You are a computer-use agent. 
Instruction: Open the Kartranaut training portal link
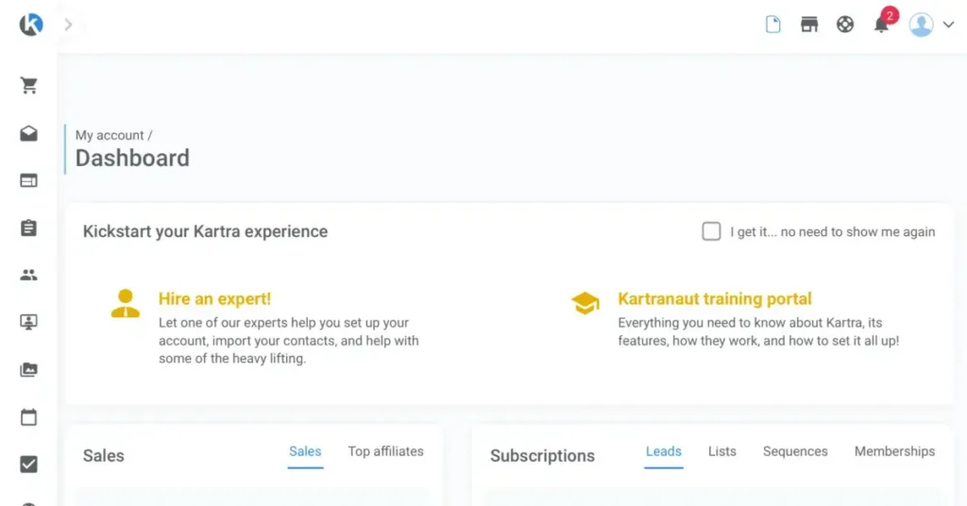click(x=715, y=299)
